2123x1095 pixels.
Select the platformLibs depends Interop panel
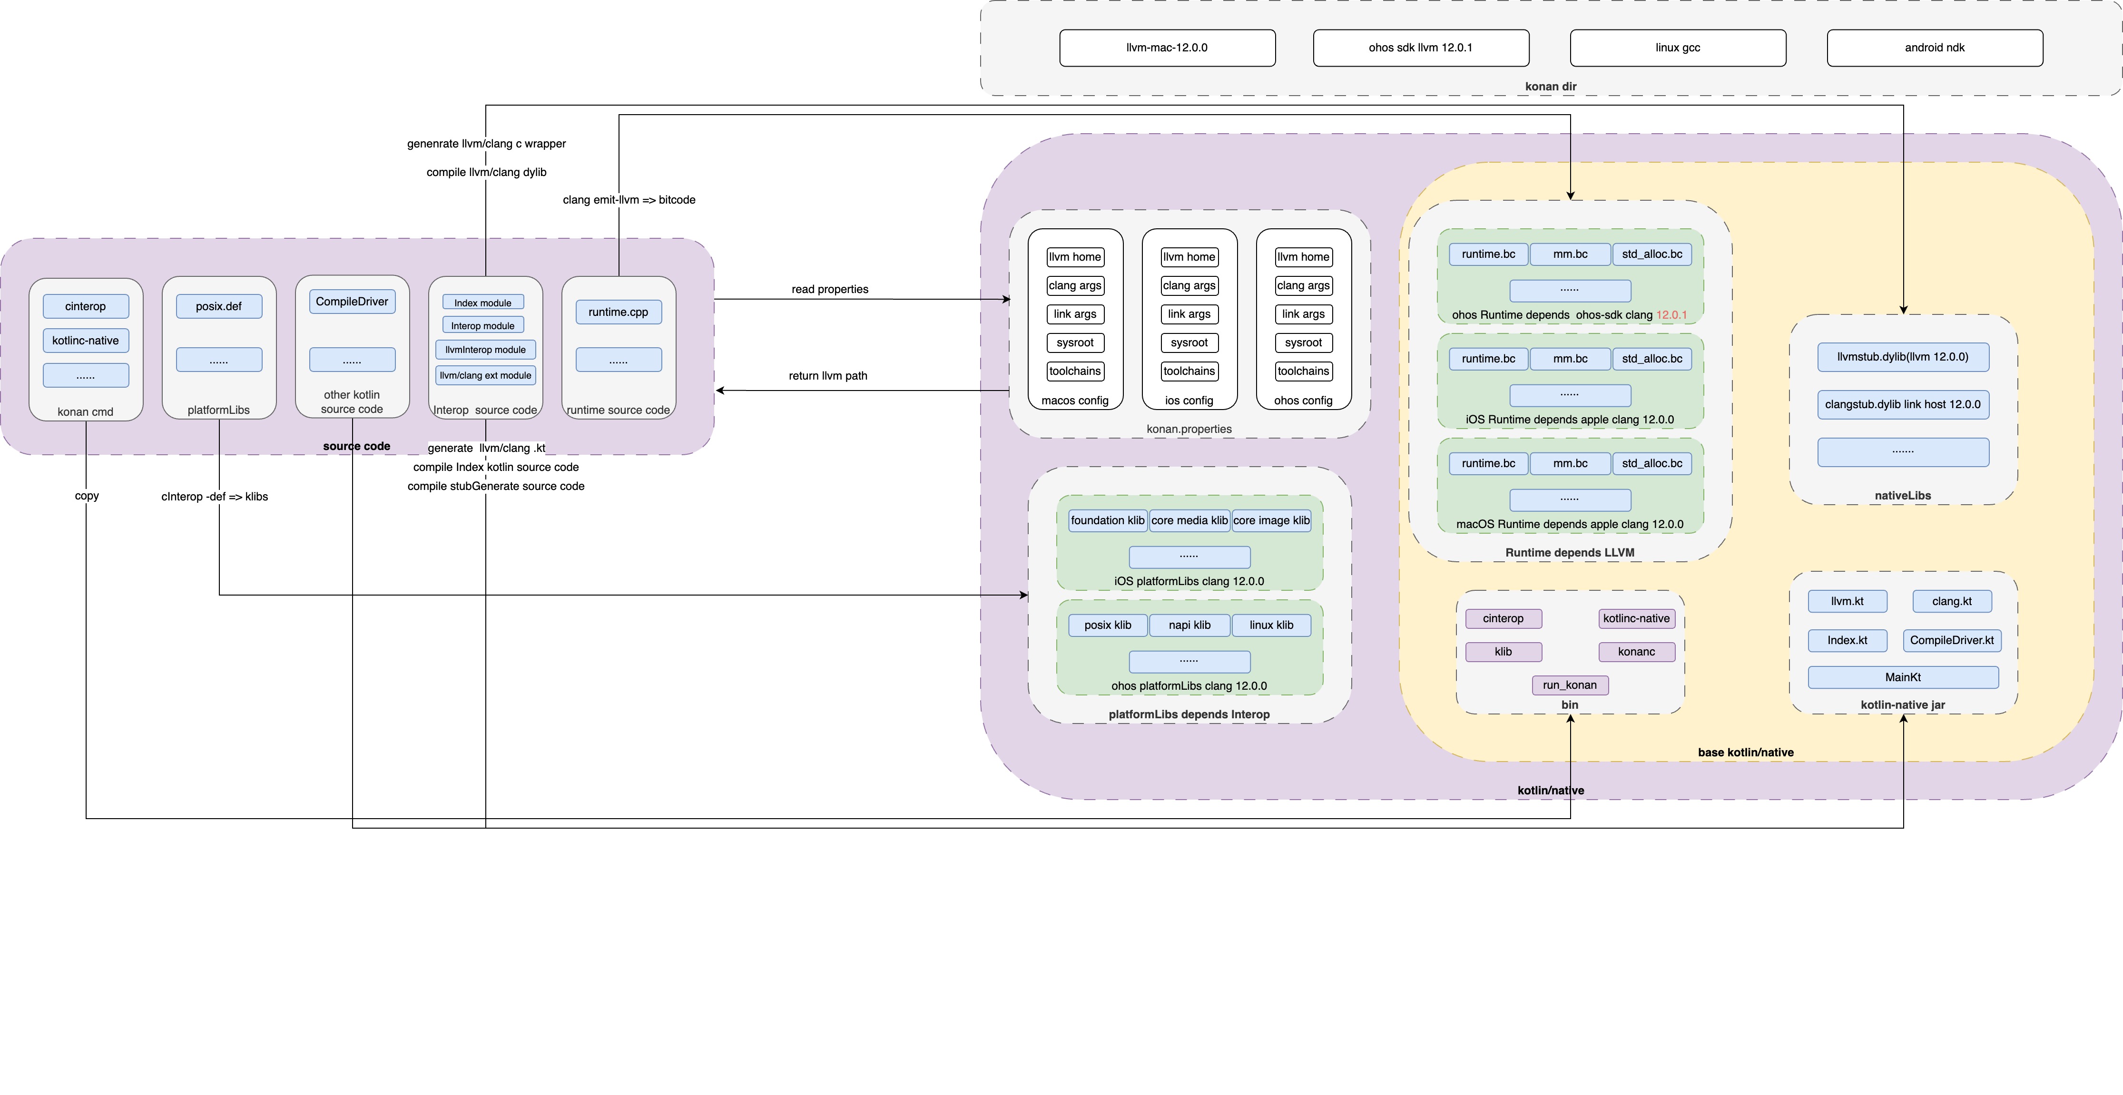1189,714
